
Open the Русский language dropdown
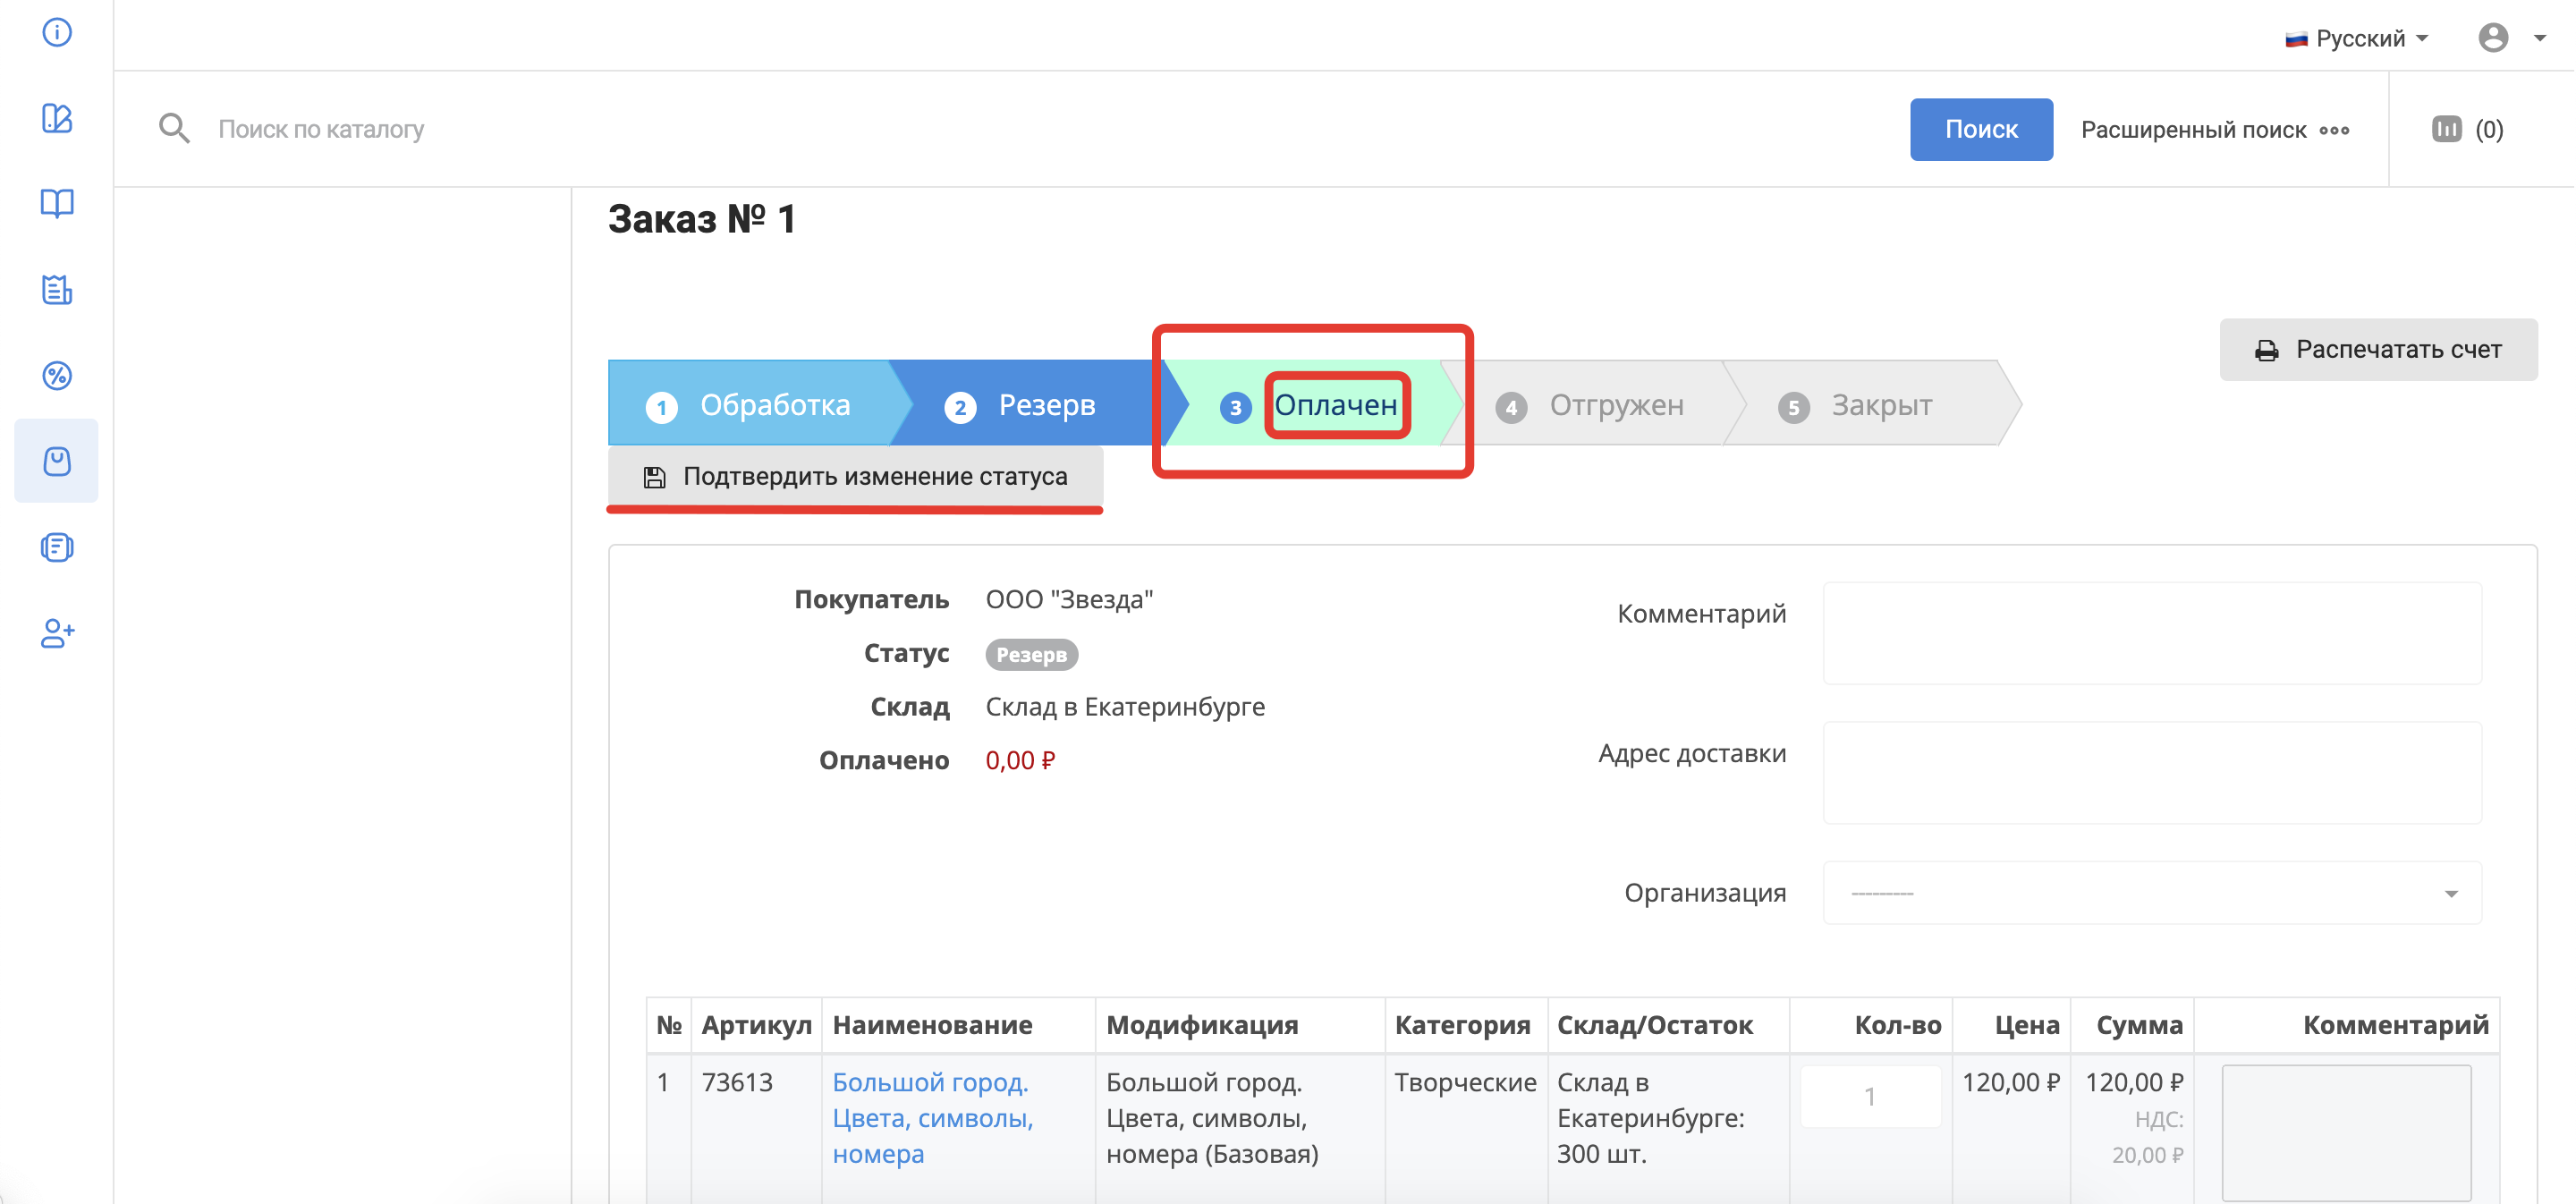tap(2358, 38)
